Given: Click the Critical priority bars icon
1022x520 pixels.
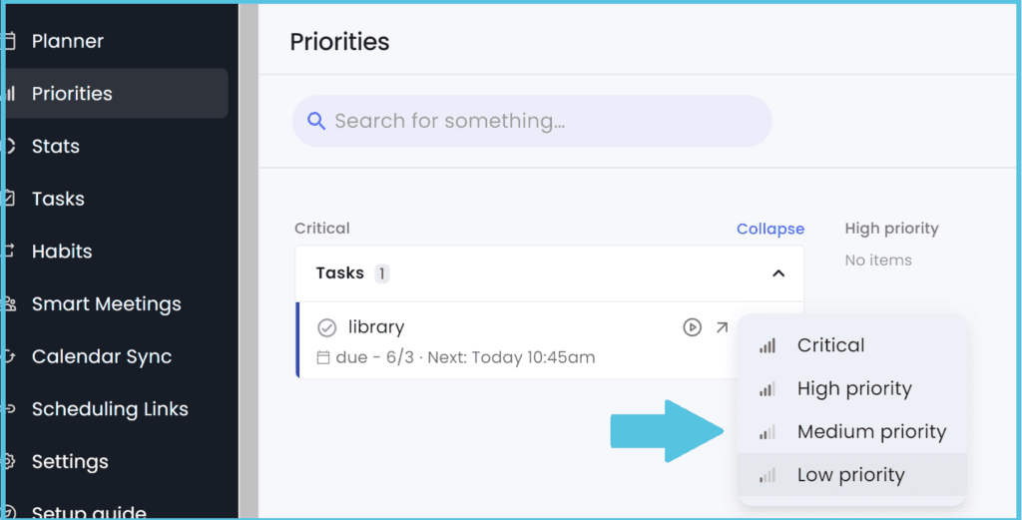Looking at the screenshot, I should [x=767, y=346].
